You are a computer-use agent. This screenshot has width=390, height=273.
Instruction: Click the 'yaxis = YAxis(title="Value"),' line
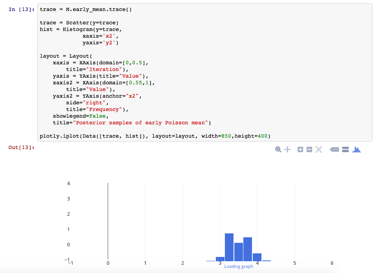(101, 76)
